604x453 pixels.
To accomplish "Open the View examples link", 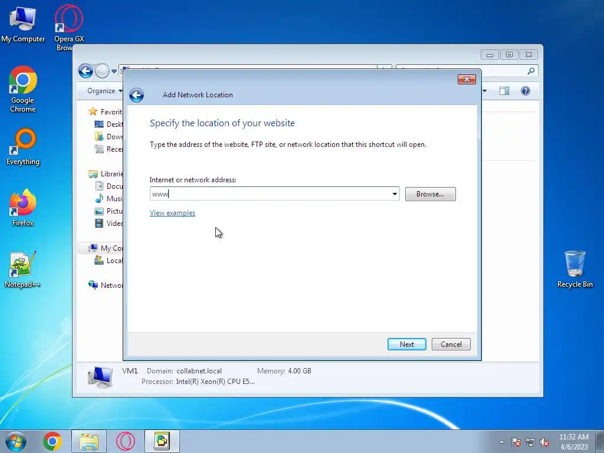I will (x=173, y=213).
